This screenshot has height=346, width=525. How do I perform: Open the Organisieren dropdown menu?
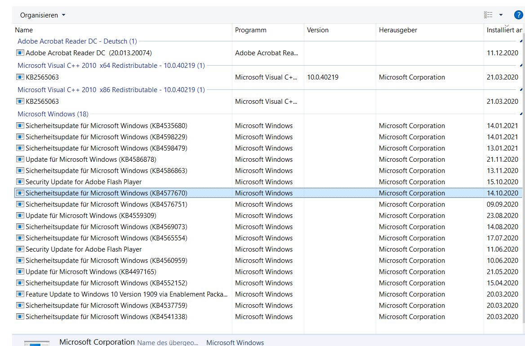tap(43, 15)
